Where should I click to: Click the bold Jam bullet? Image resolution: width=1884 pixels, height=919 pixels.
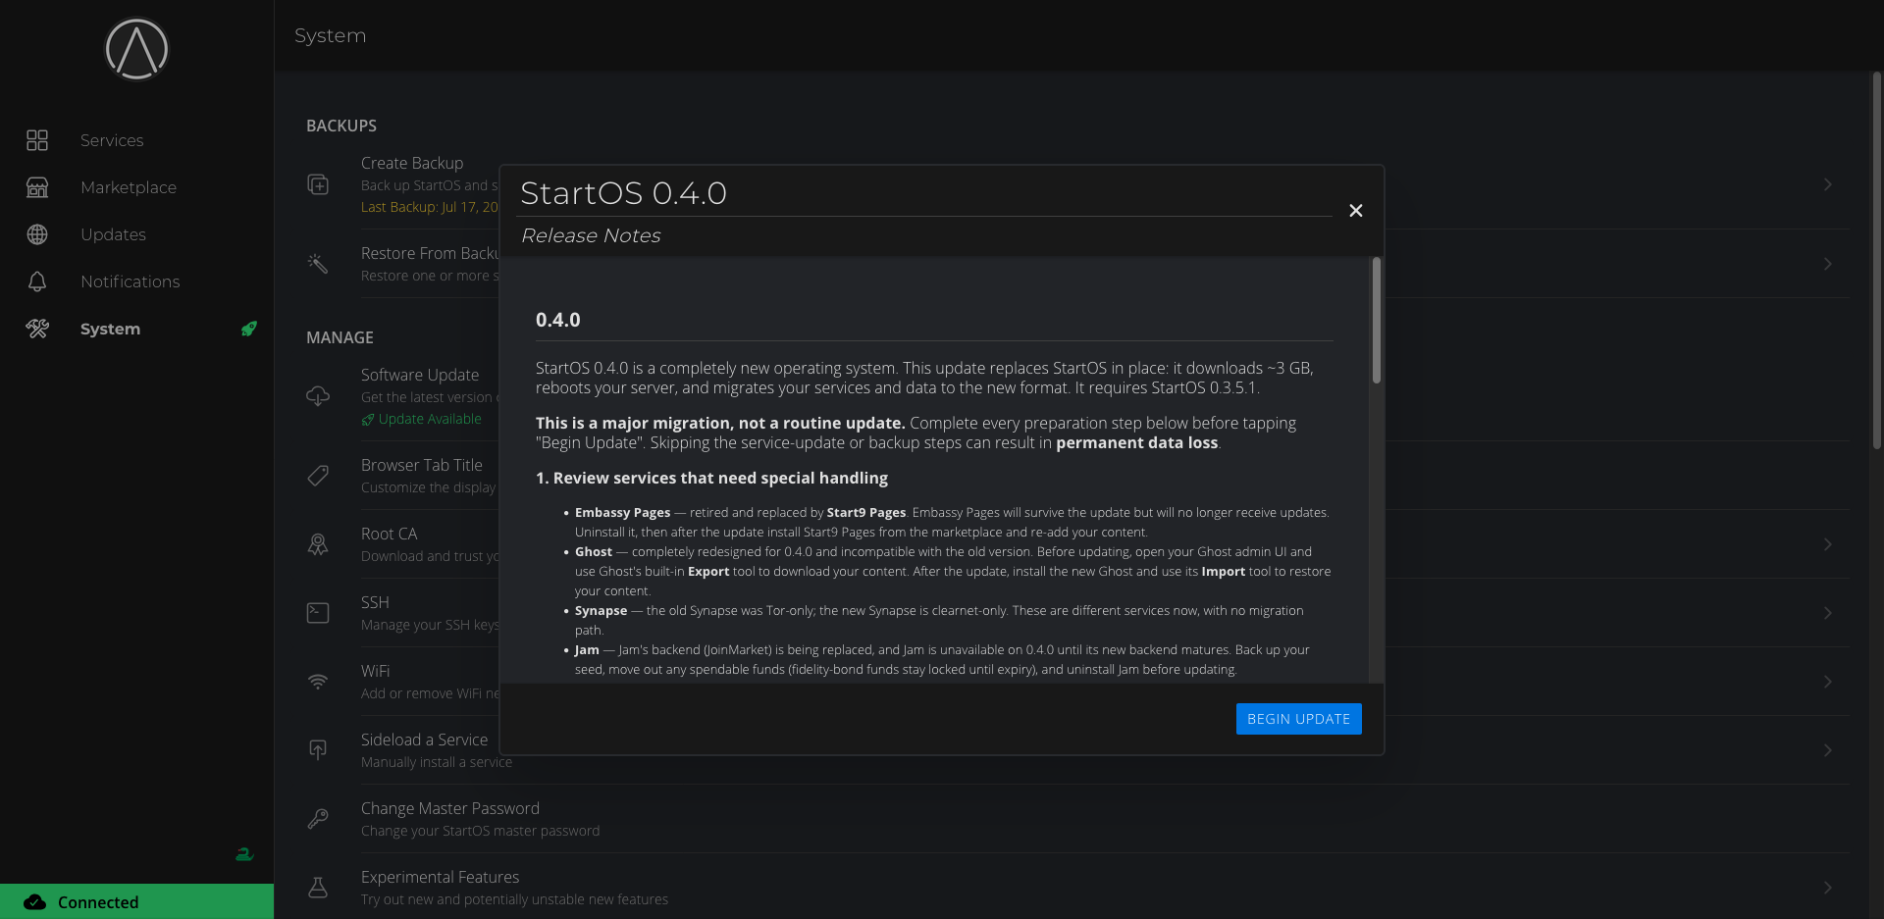[587, 649]
